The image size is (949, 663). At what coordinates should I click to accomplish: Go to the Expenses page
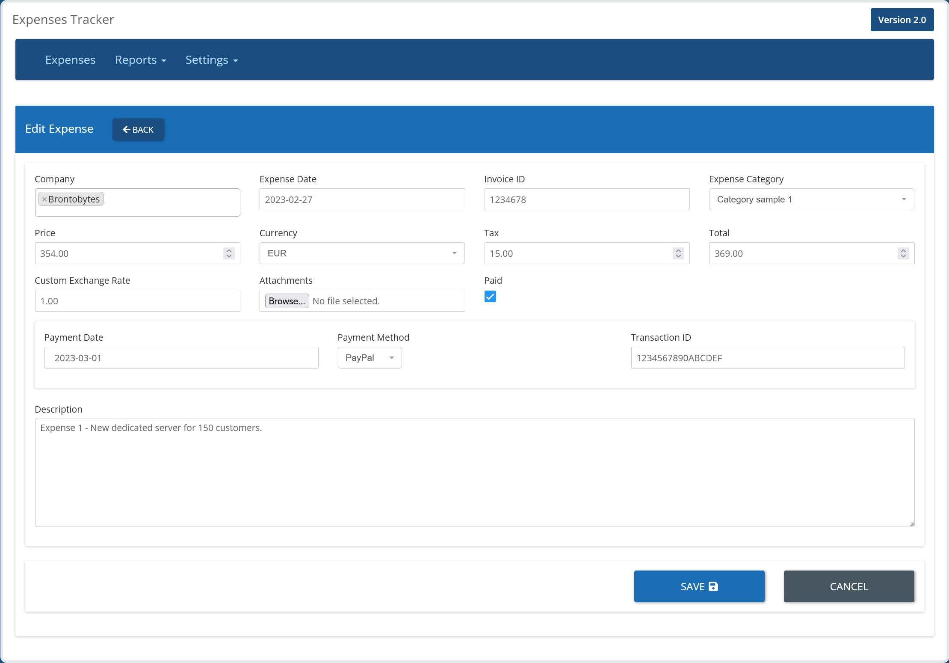click(71, 60)
